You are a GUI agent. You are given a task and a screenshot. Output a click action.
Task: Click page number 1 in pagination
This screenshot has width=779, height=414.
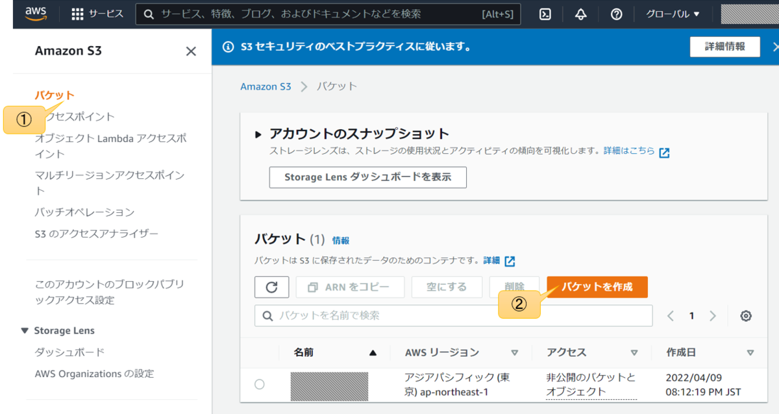pyautogui.click(x=692, y=316)
